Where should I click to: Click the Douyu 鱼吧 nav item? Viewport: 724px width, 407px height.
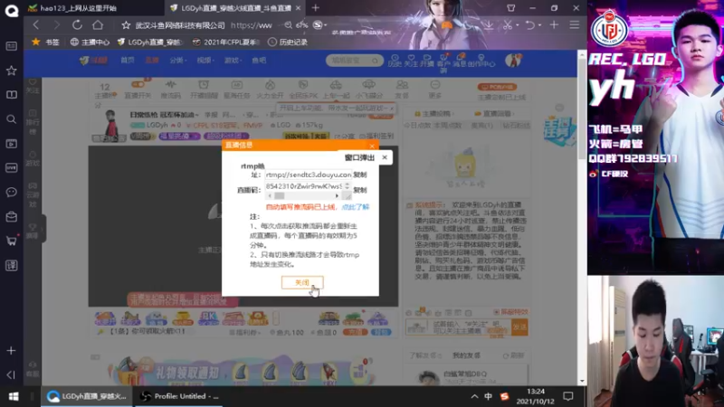click(259, 61)
